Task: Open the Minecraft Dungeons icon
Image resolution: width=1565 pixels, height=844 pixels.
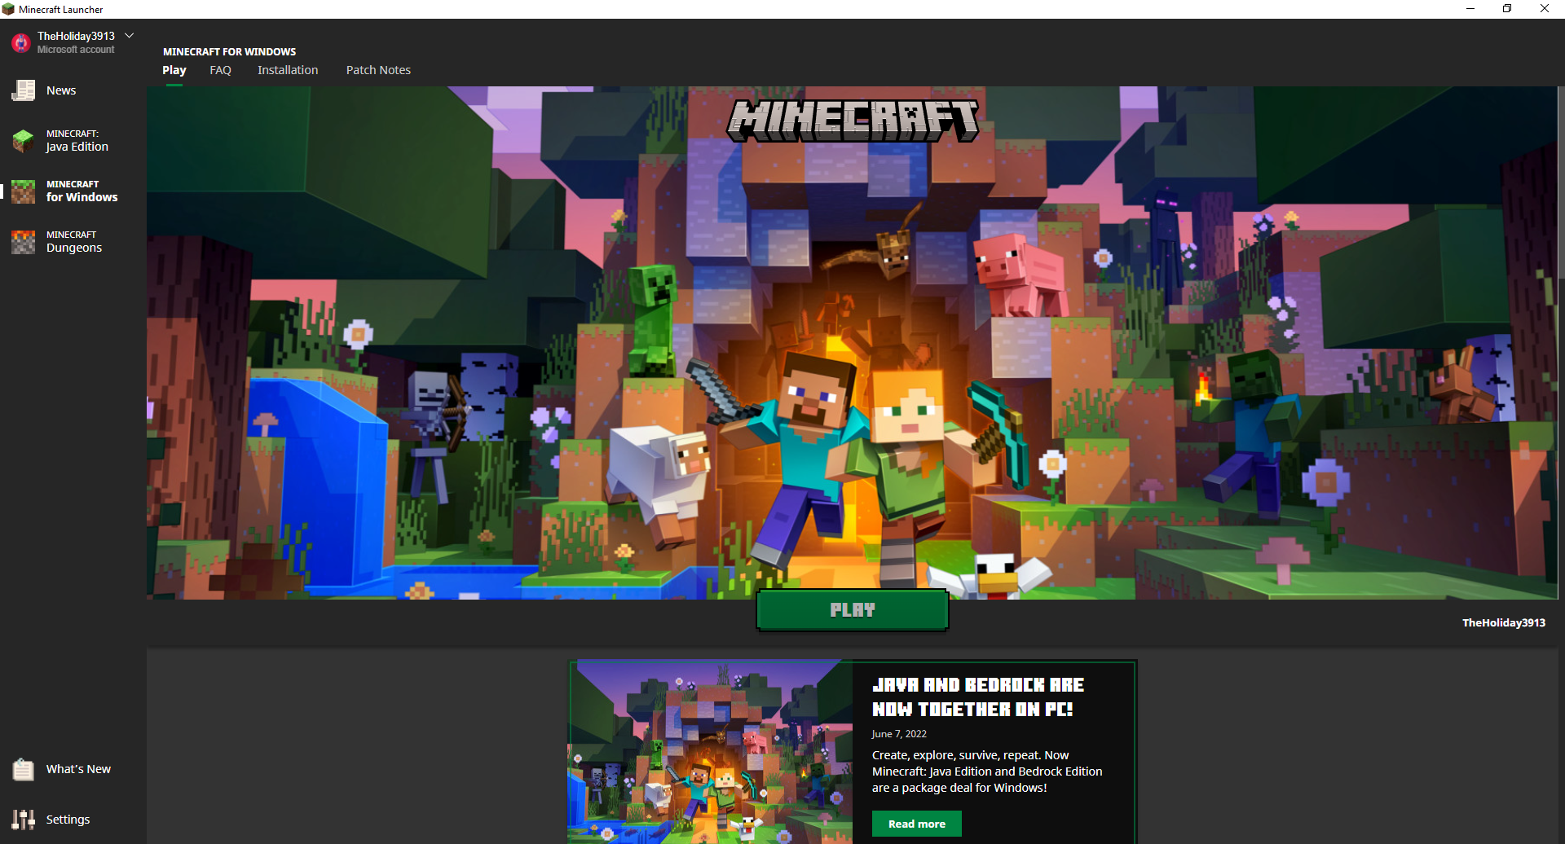Action: (24, 242)
